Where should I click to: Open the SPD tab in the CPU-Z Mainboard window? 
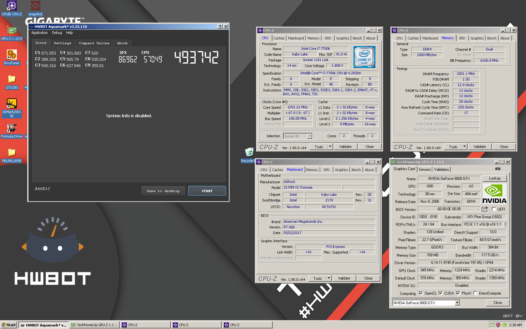[326, 170]
